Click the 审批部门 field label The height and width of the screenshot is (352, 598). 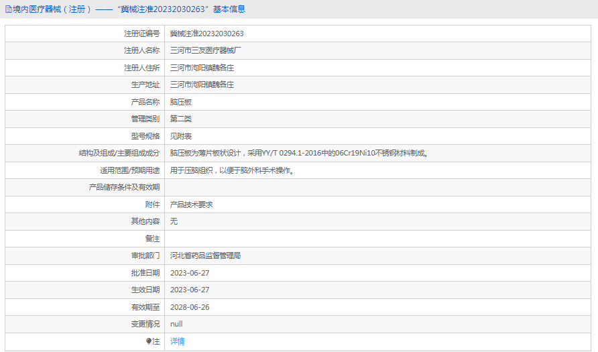(145, 255)
